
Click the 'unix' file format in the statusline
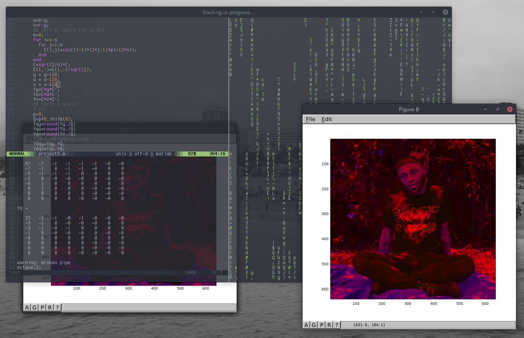coord(121,154)
